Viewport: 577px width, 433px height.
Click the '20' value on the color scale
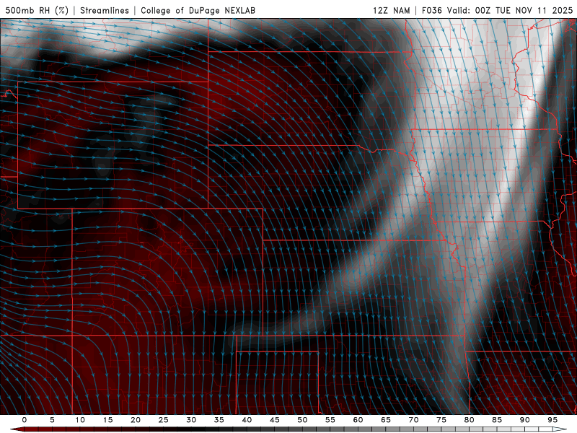coord(136,420)
